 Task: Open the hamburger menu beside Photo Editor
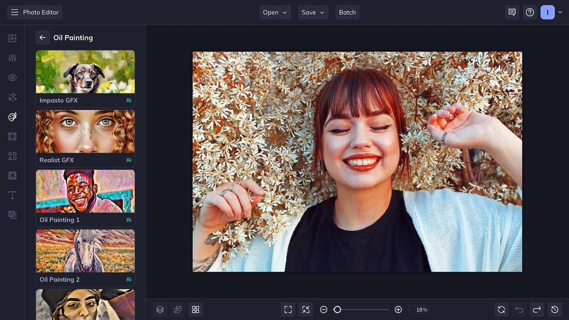pos(14,12)
